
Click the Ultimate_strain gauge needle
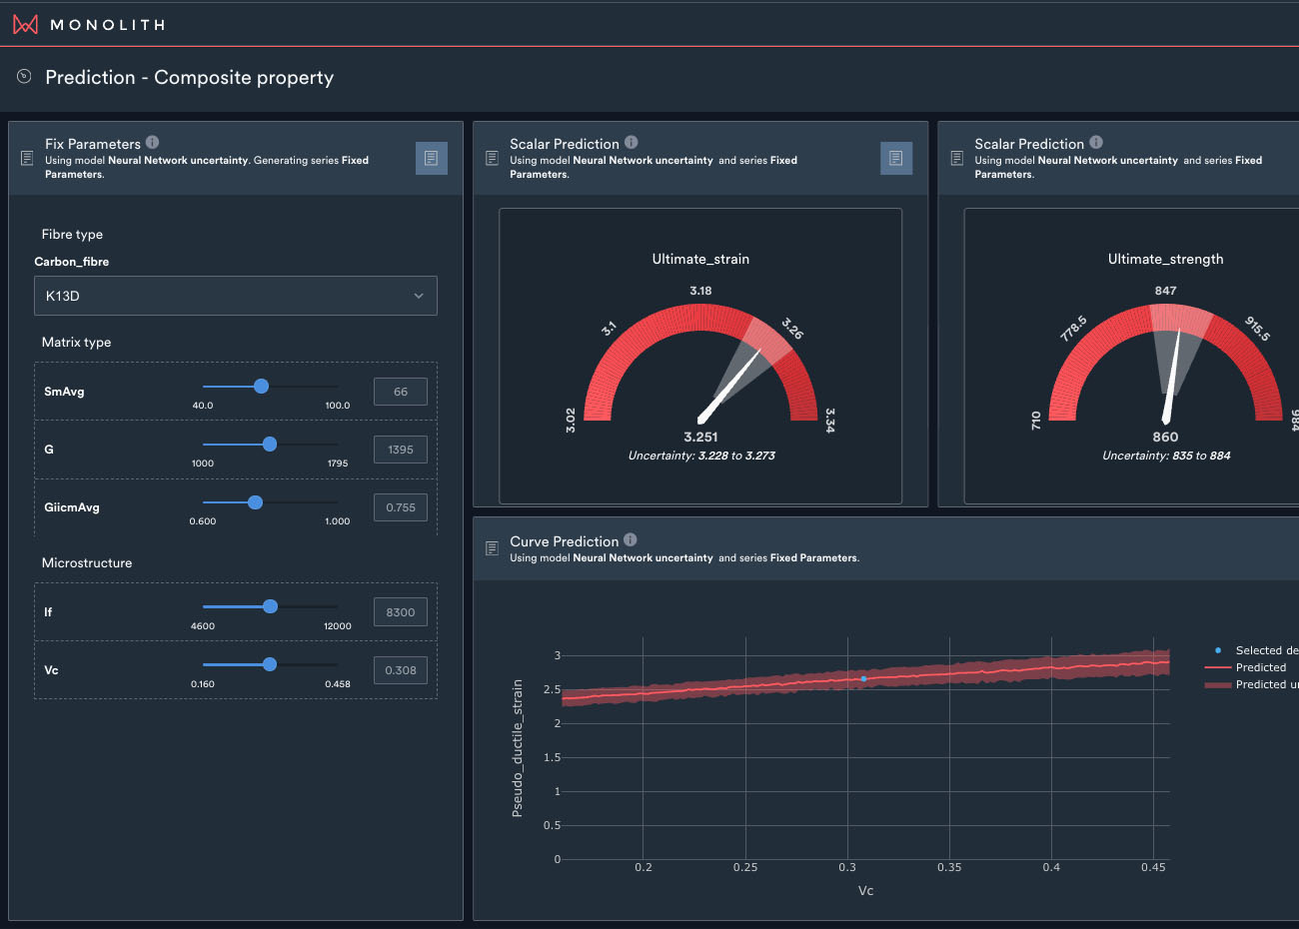coord(729,386)
